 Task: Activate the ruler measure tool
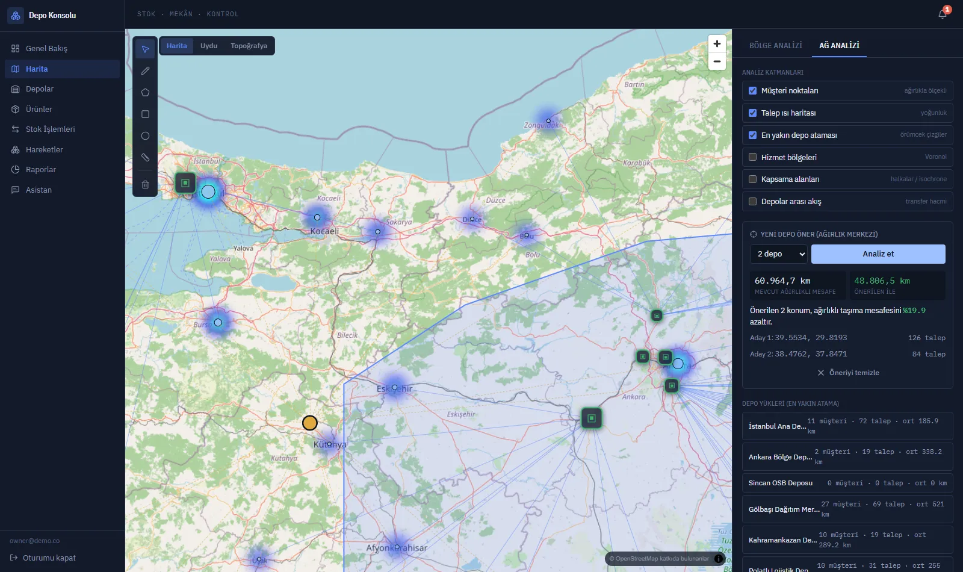tap(145, 158)
